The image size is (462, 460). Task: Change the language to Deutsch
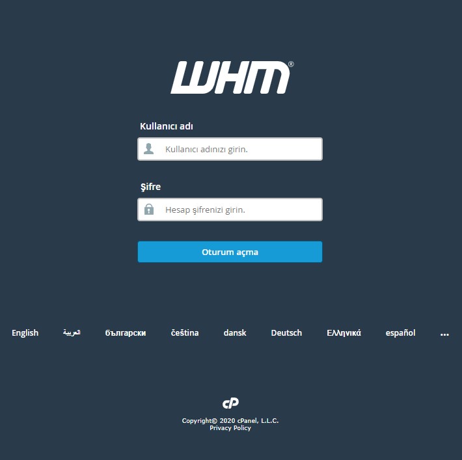tap(286, 332)
